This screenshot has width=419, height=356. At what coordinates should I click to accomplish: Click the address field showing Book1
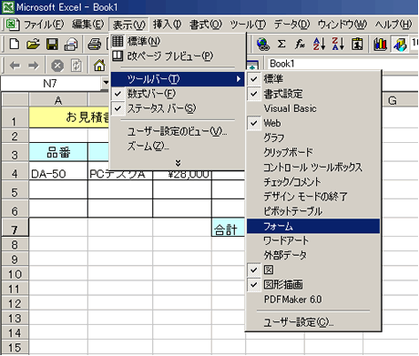[x=342, y=64]
